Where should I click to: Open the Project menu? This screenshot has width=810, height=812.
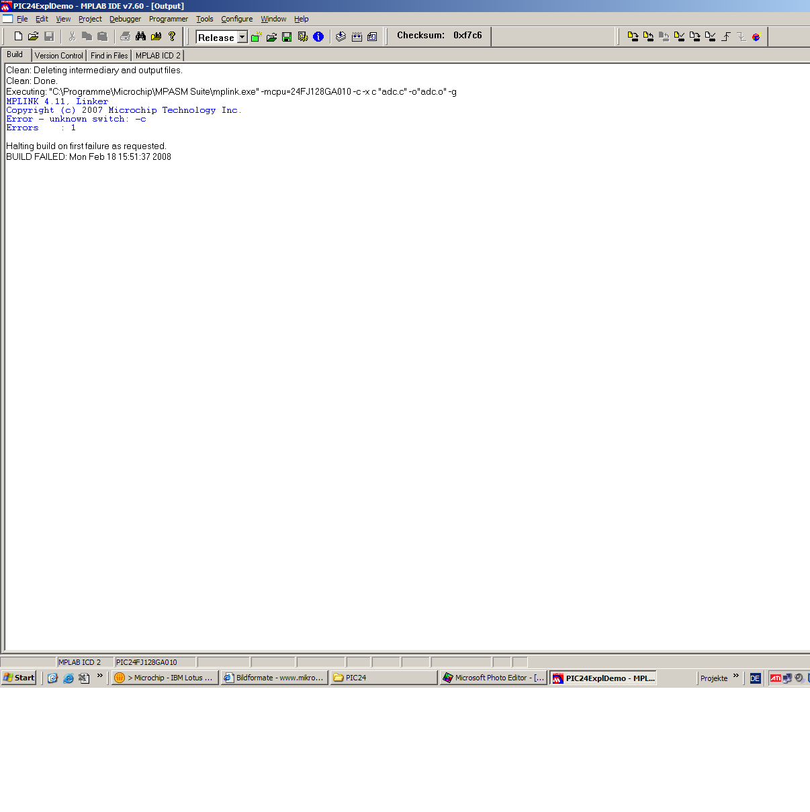pyautogui.click(x=90, y=19)
